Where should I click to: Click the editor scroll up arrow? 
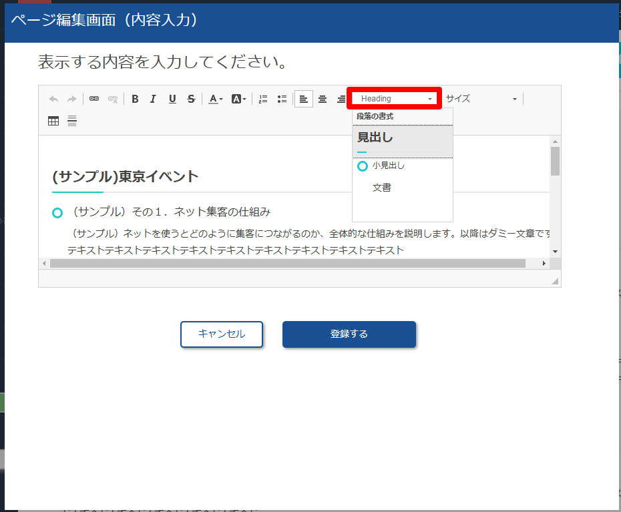556,141
